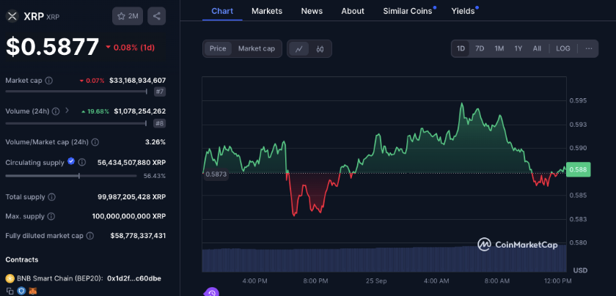Select the 7D time range
Image resolution: width=616 pixels, height=296 pixels.
[x=480, y=48]
